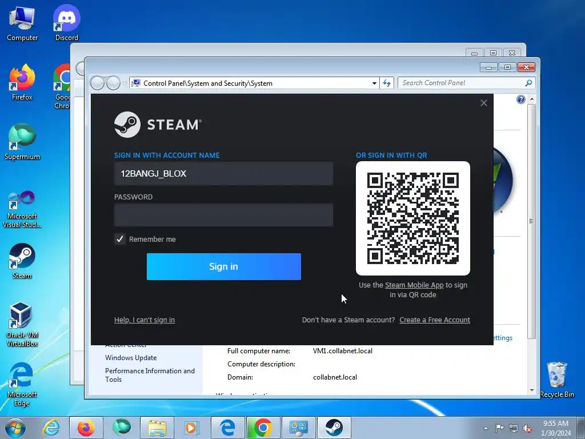Viewport: 585px width, 439px height.
Task: Close the background window behind Control Panel
Action: click(512, 53)
